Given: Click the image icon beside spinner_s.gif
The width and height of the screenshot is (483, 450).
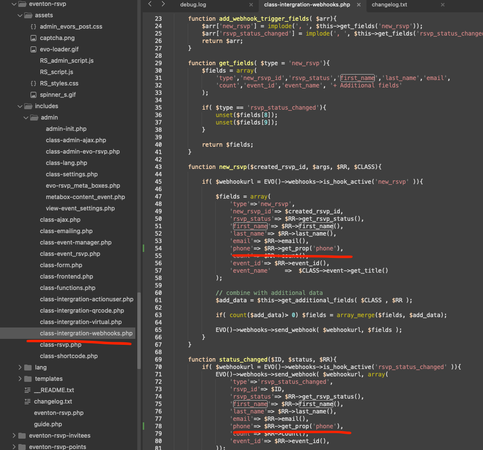Looking at the screenshot, I should [33, 95].
